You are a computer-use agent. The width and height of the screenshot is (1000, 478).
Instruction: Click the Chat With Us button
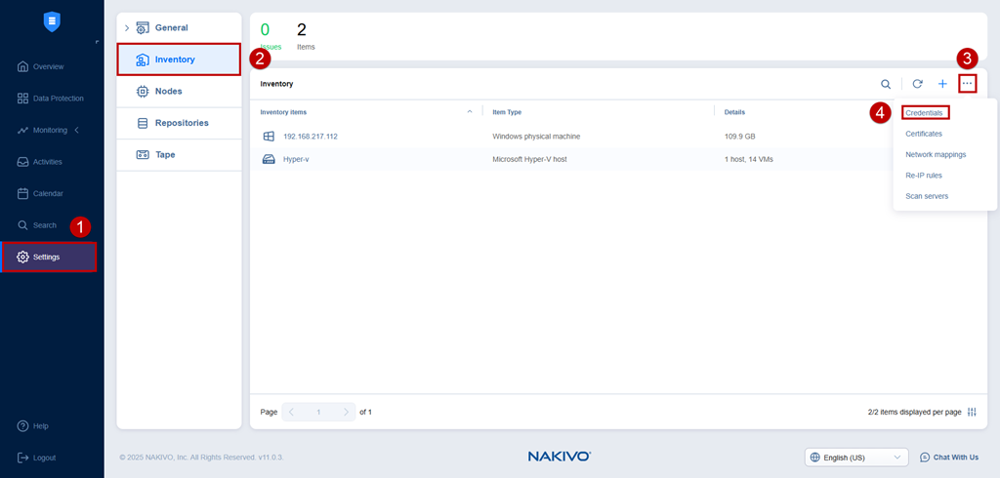point(949,457)
